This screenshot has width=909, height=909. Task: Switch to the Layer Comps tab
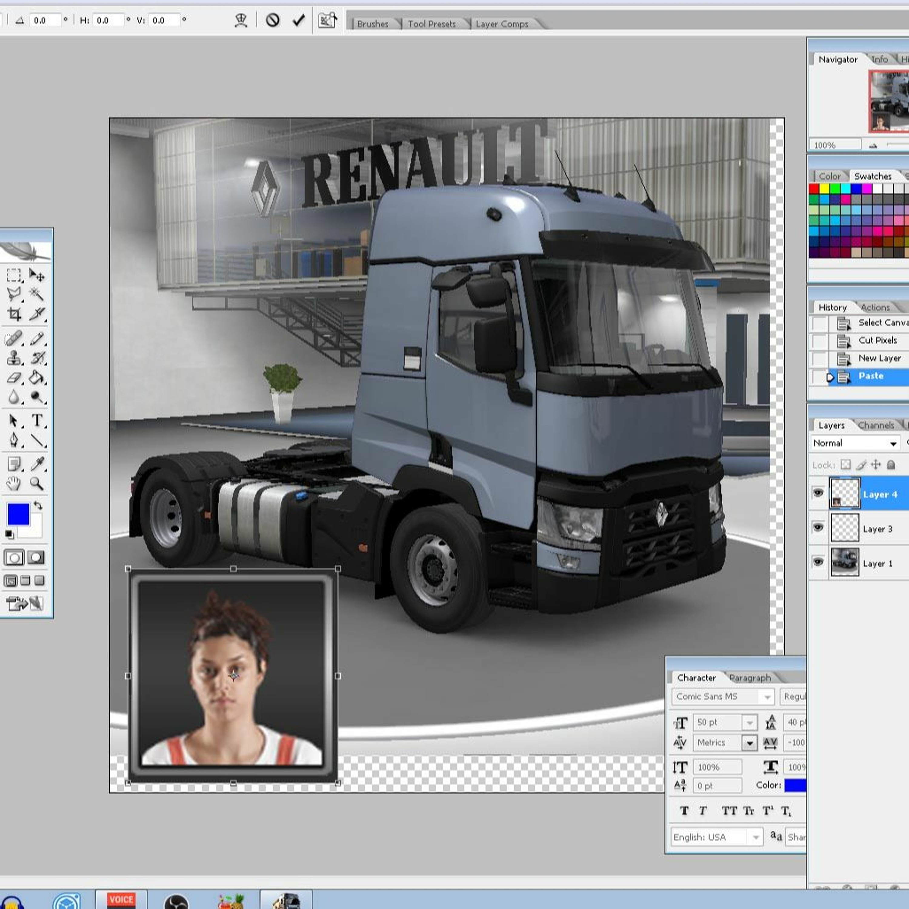(502, 24)
